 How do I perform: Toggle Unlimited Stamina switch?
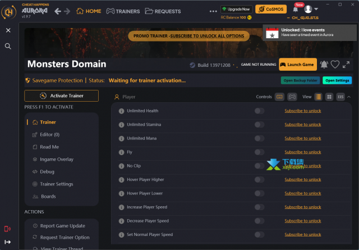[259, 125]
